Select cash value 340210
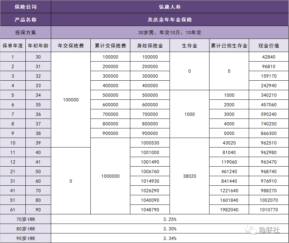 pyautogui.click(x=269, y=95)
